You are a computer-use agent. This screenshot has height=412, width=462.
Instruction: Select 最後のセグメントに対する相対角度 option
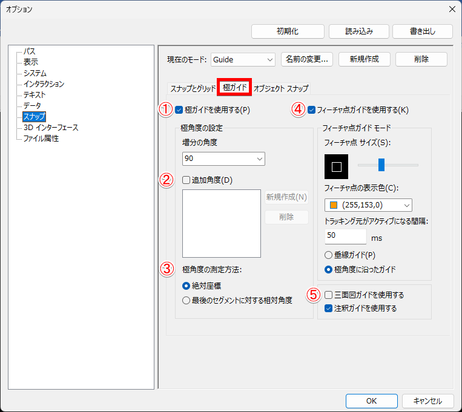coord(186,301)
